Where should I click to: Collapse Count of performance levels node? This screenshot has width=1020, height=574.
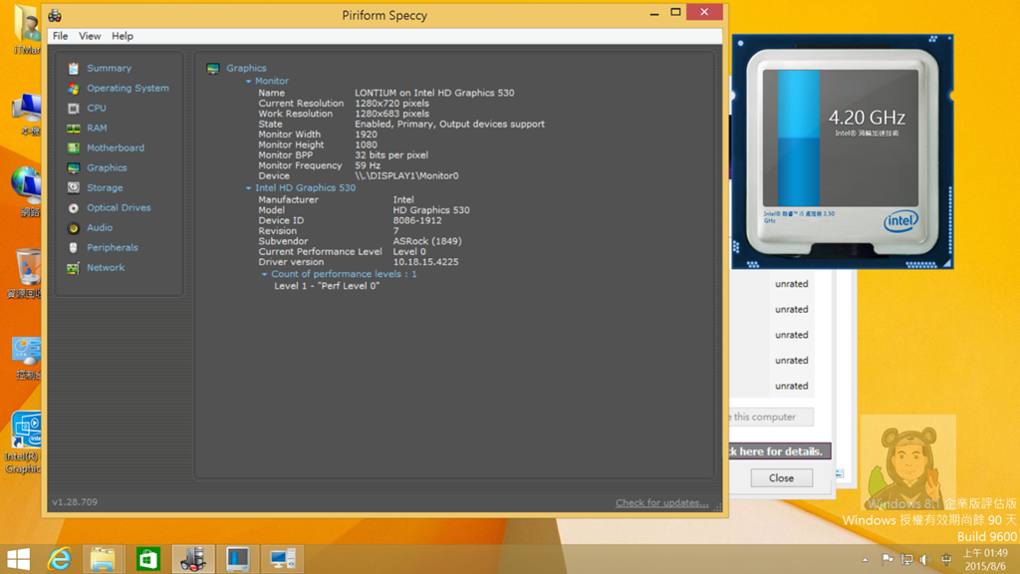[x=265, y=274]
